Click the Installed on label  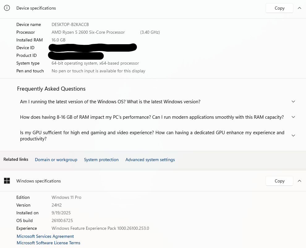click(x=28, y=213)
